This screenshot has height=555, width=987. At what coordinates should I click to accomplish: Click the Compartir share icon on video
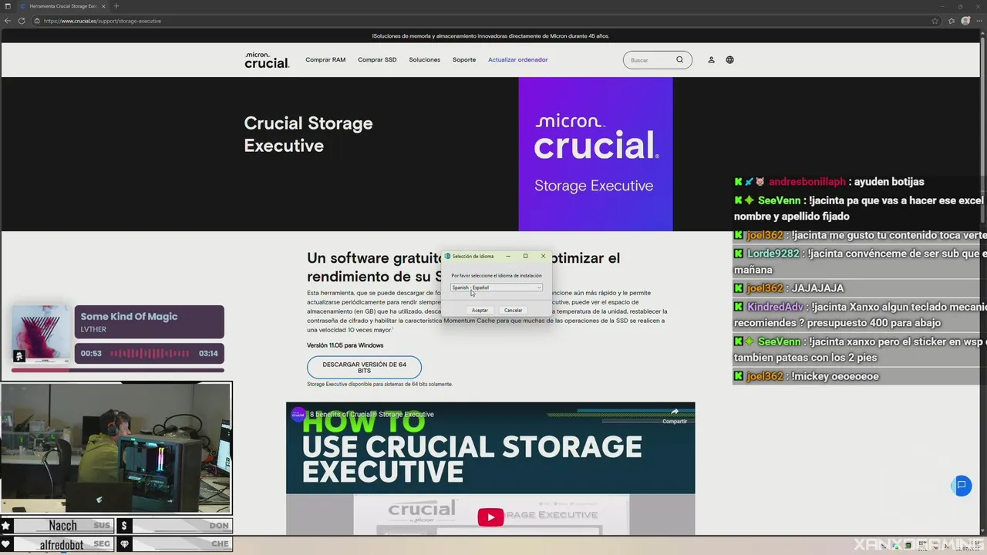point(675,415)
